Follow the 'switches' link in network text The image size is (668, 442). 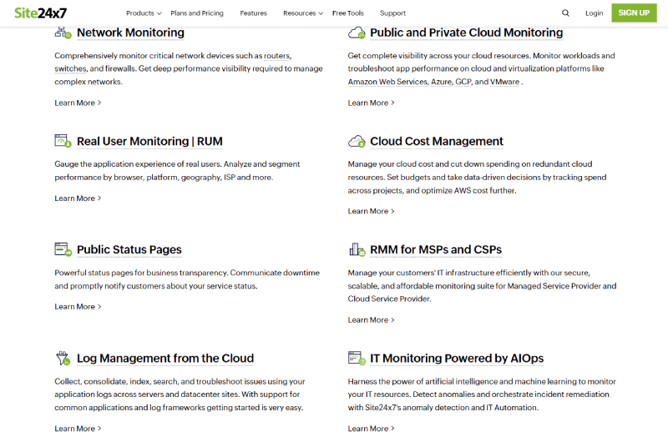click(70, 69)
